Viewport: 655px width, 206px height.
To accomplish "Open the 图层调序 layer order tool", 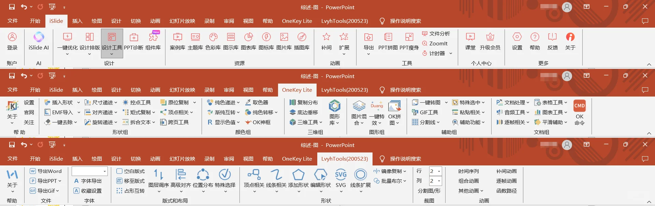I will [159, 181].
